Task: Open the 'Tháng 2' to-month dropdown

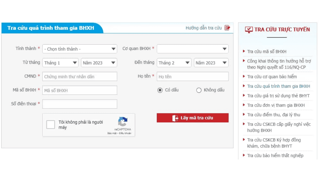Action: [174, 63]
